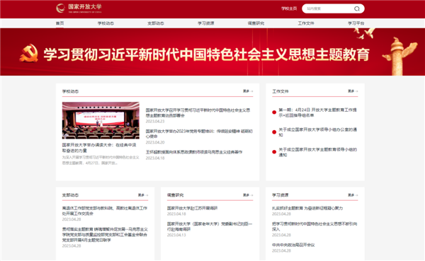Open the auditorium news photo thumbnail
The image size is (425, 261).
101,120
